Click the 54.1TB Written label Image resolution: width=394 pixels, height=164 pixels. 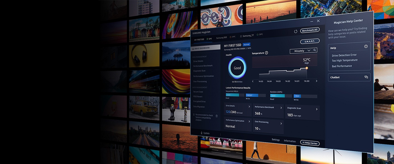(237, 82)
